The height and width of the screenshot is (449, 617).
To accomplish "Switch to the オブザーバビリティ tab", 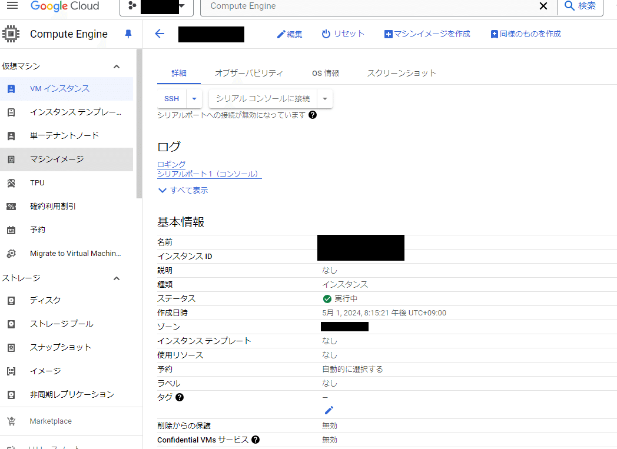I will click(x=249, y=72).
